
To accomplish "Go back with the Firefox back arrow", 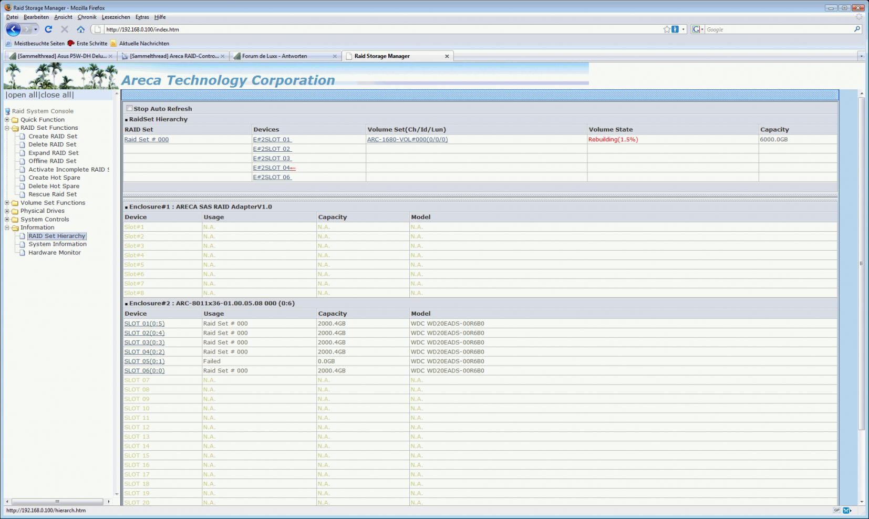I will point(13,29).
